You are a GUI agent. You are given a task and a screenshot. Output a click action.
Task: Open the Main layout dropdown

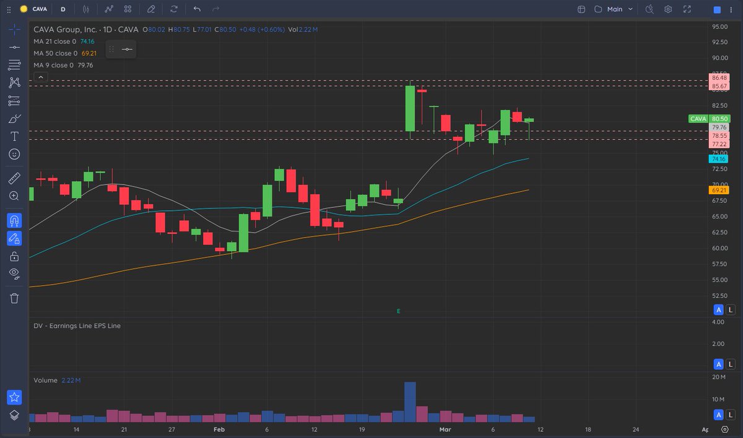[621, 9]
